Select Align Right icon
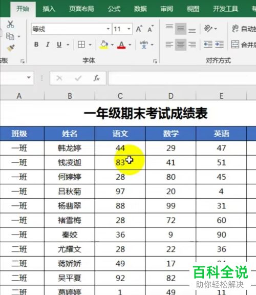Screen dimensions: 256x295 (192, 45)
